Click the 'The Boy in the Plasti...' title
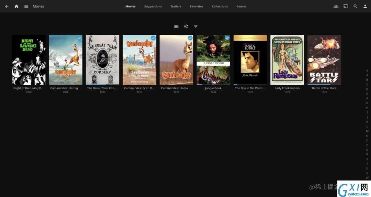This screenshot has height=197, width=371. (250, 88)
